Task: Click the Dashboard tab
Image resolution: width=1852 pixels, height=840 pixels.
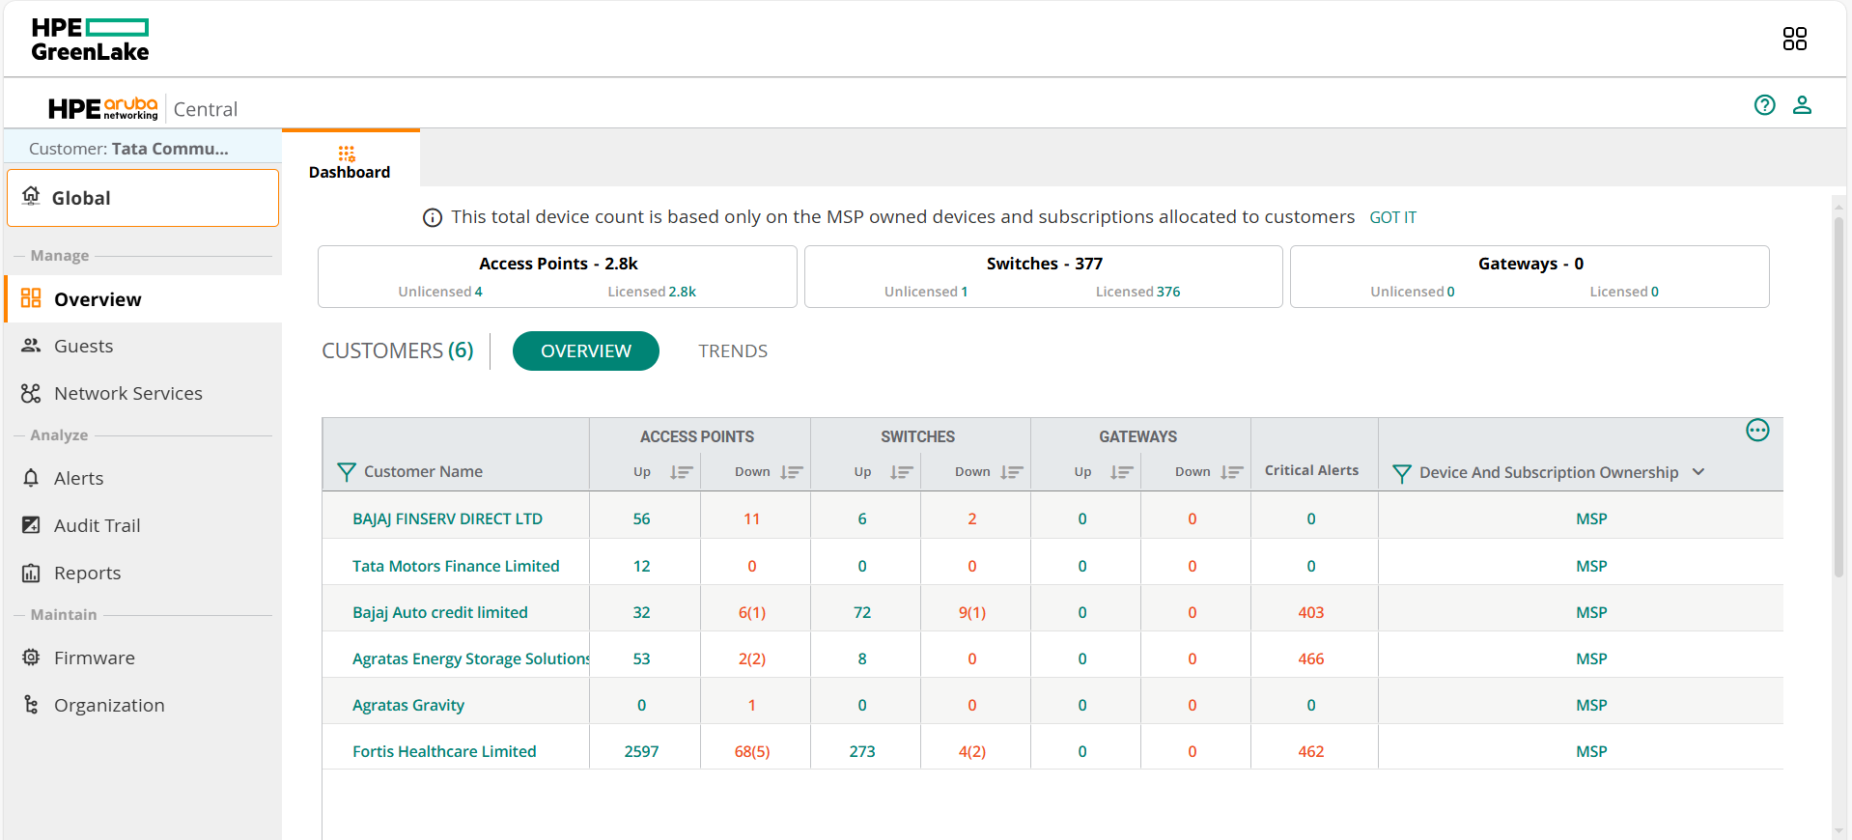Action: 350,161
